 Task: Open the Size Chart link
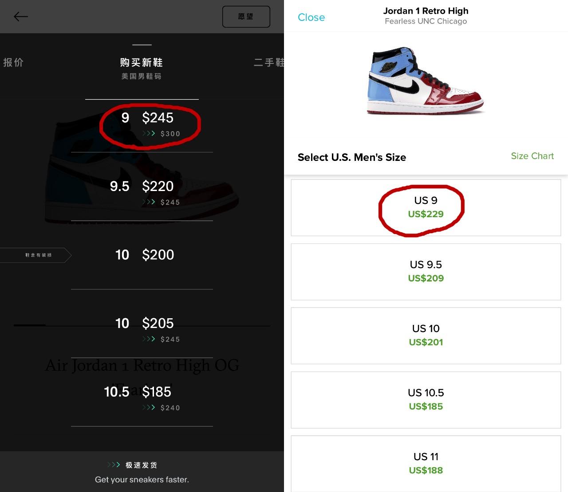coord(532,156)
